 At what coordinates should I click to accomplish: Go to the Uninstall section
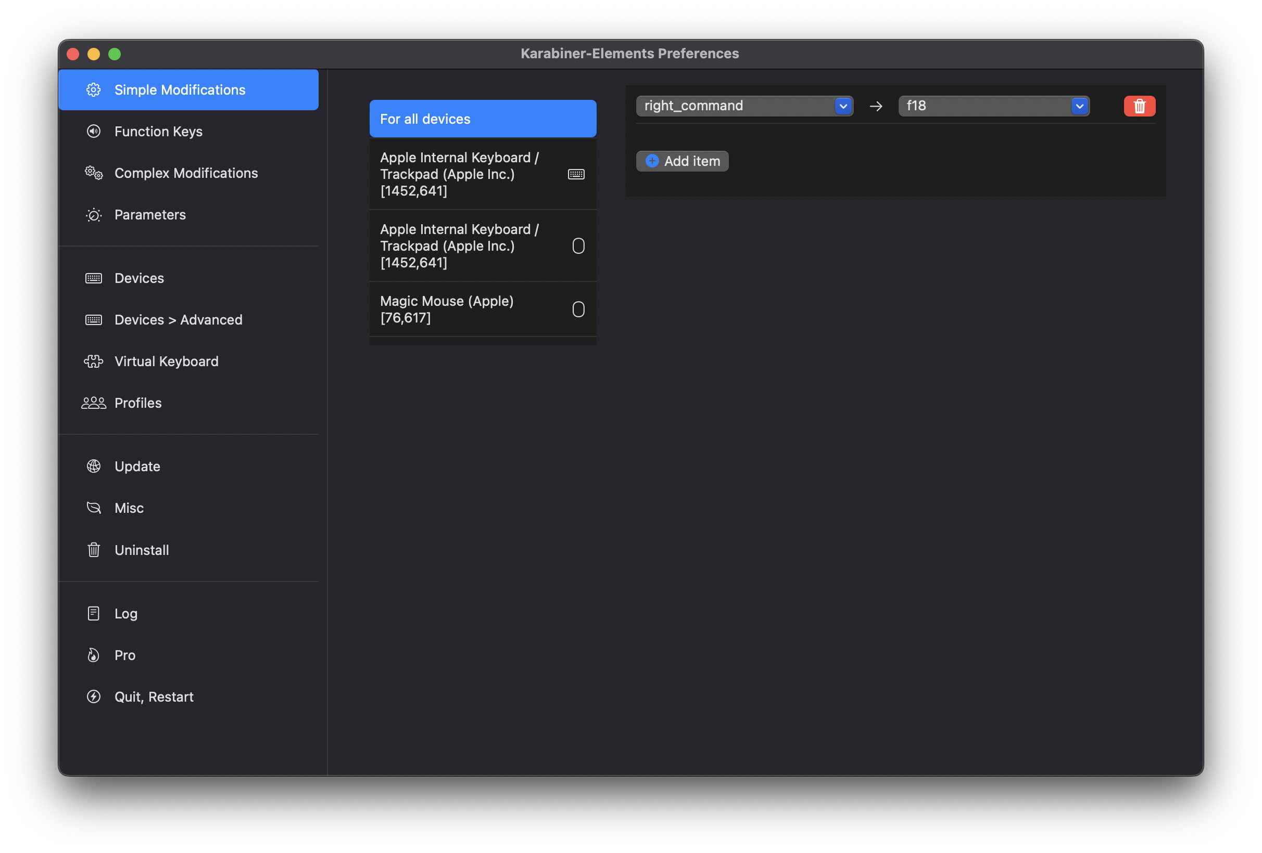[x=141, y=550]
